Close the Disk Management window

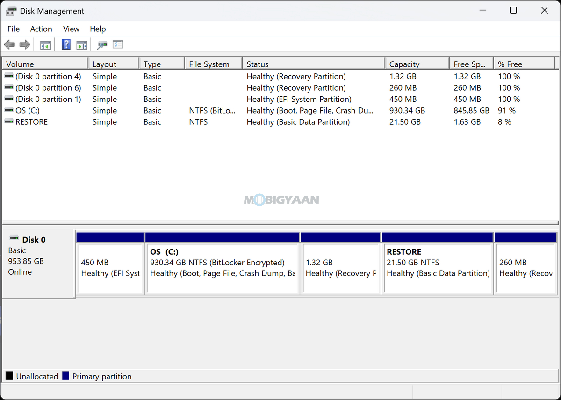click(x=545, y=10)
